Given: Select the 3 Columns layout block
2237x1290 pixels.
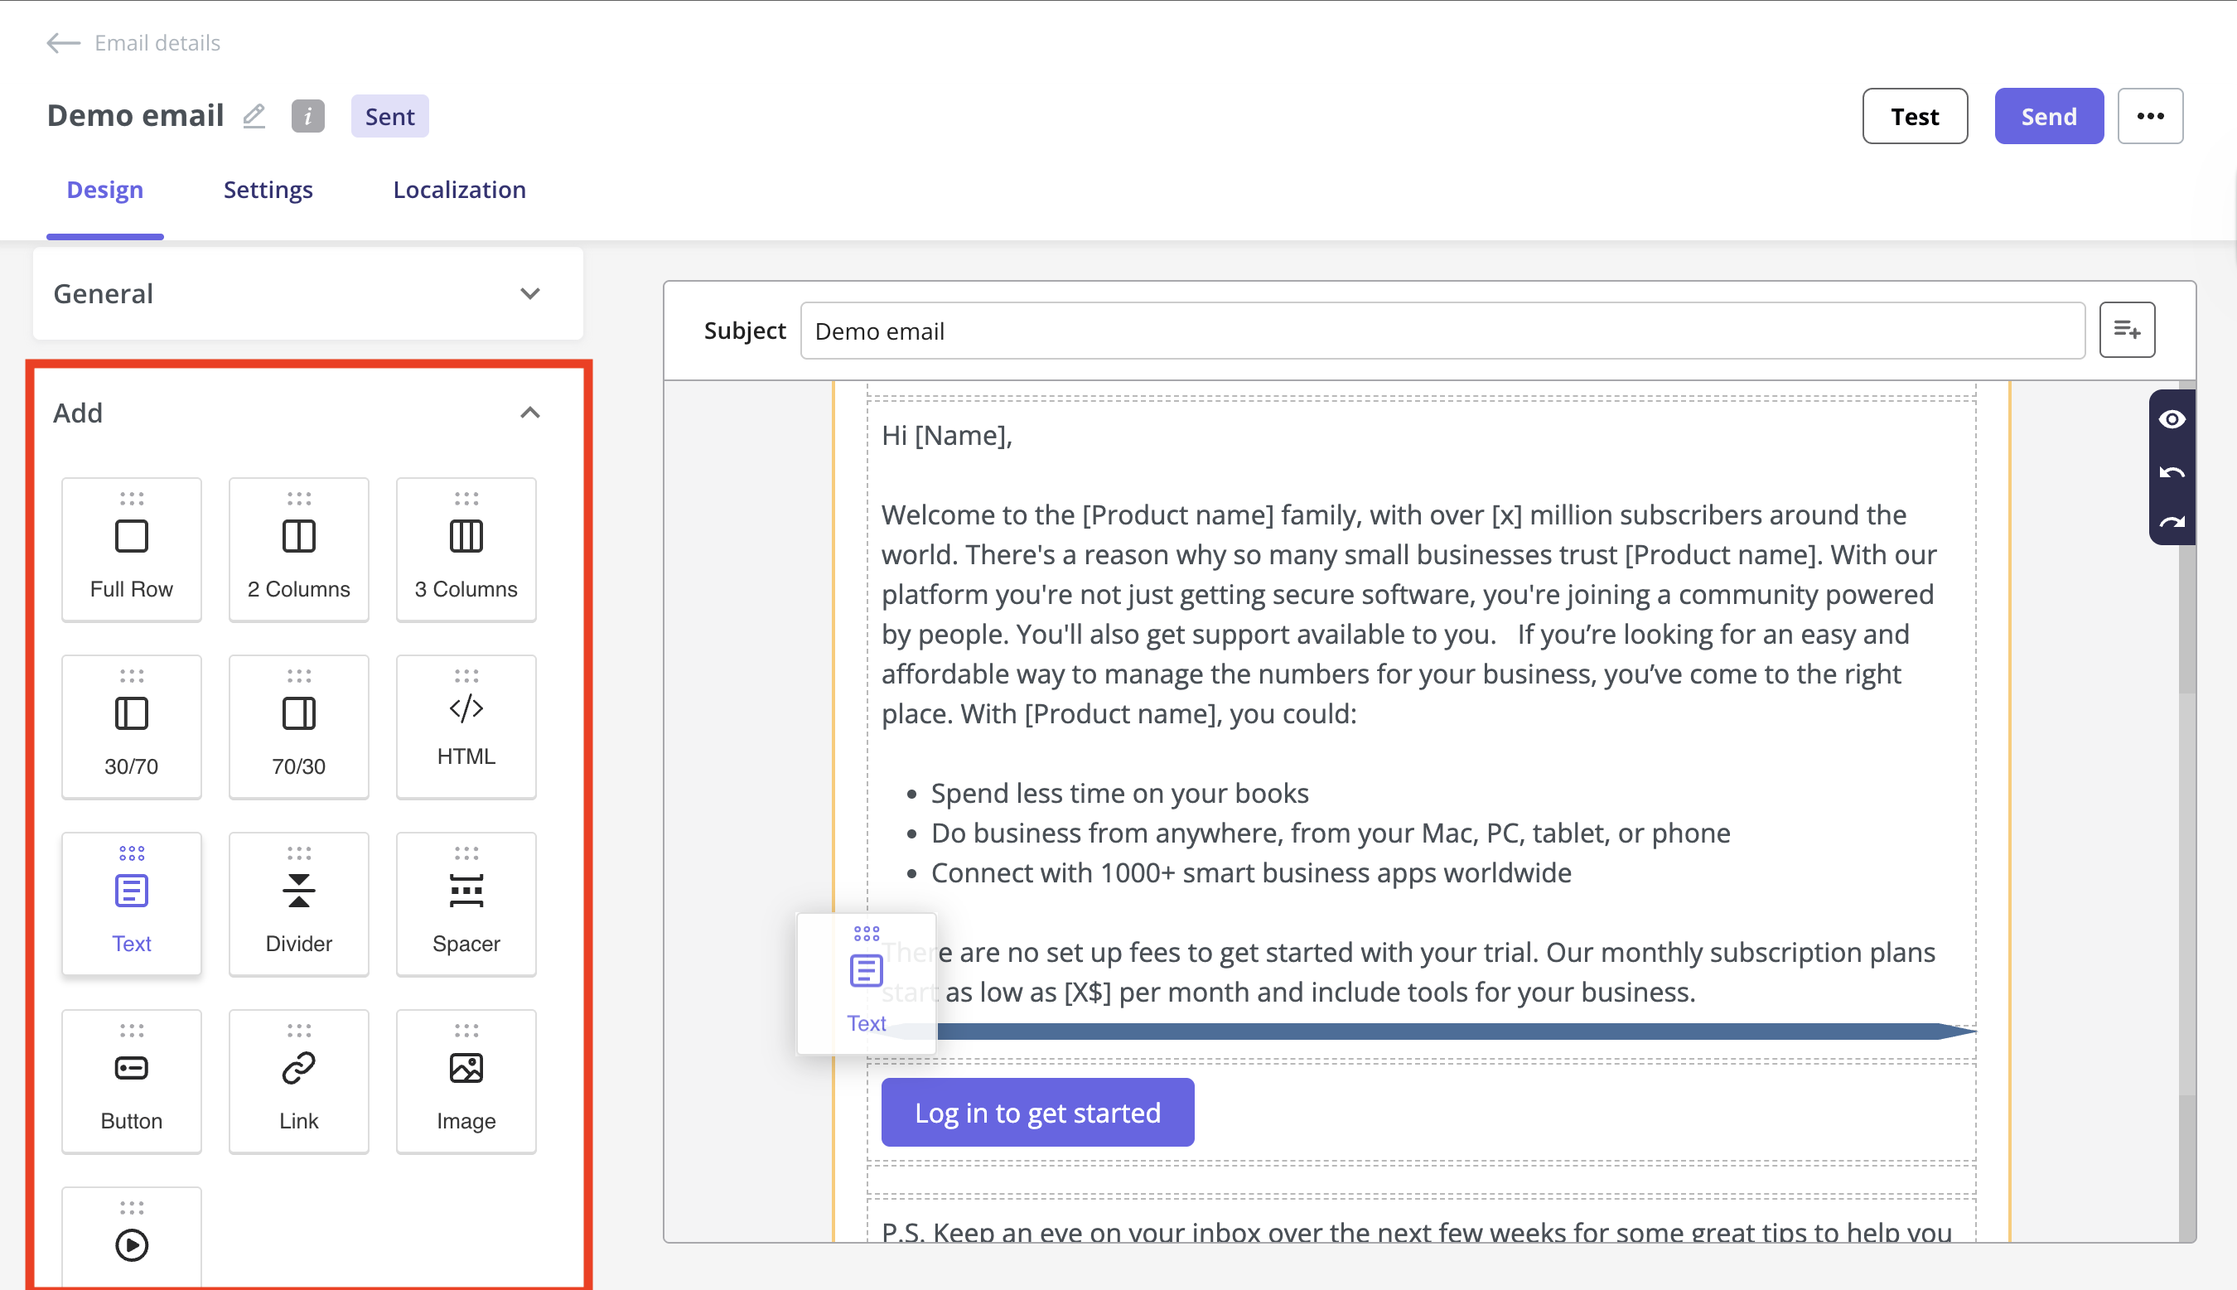Looking at the screenshot, I should point(466,549).
